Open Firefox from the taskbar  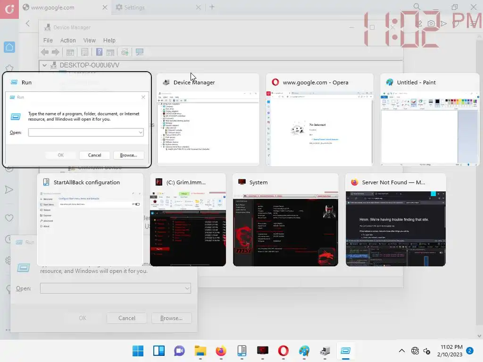pos(221,351)
